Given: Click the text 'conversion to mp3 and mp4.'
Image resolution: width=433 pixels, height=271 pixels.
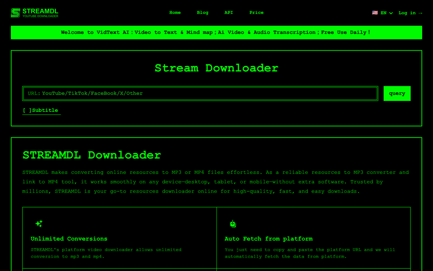Looking at the screenshot, I should tap(68, 257).
